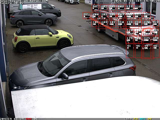Click the (IP) indicator in status bar
This screenshot has width=160, height=120.
click(x=128, y=119)
